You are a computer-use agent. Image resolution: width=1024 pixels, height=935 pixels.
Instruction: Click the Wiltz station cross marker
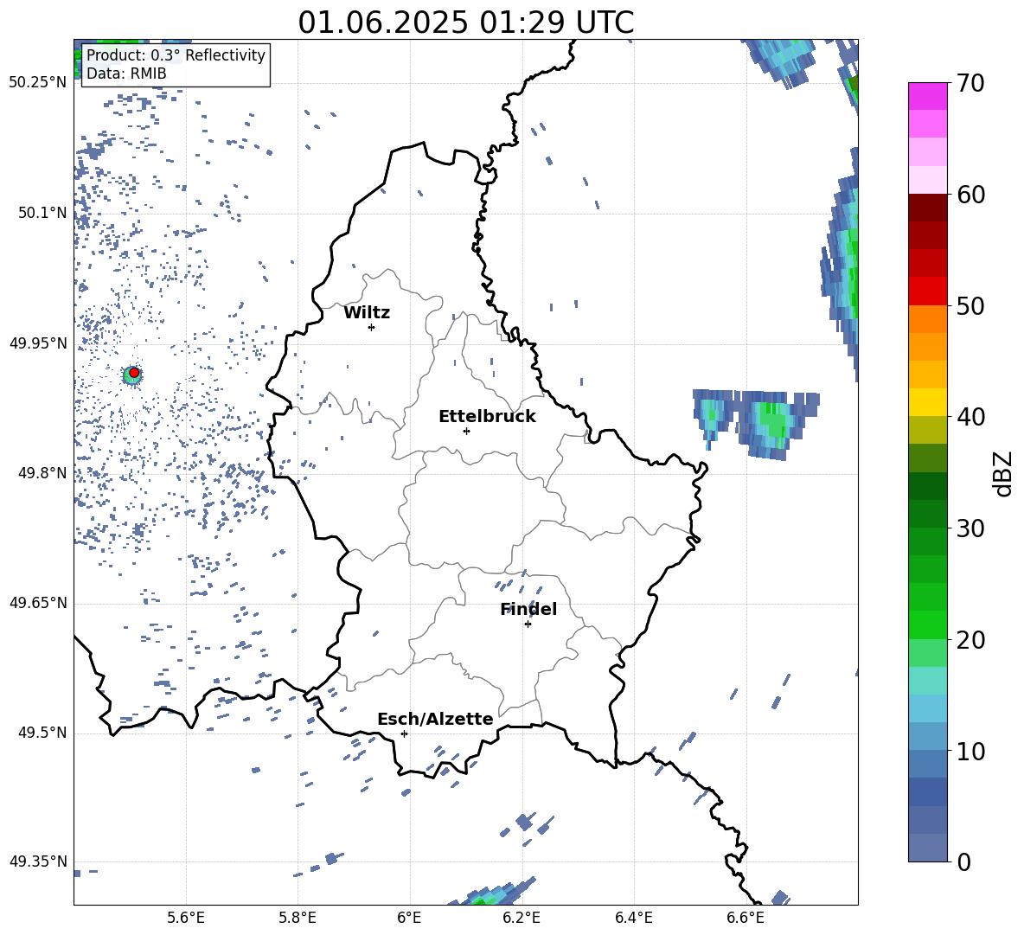click(372, 327)
